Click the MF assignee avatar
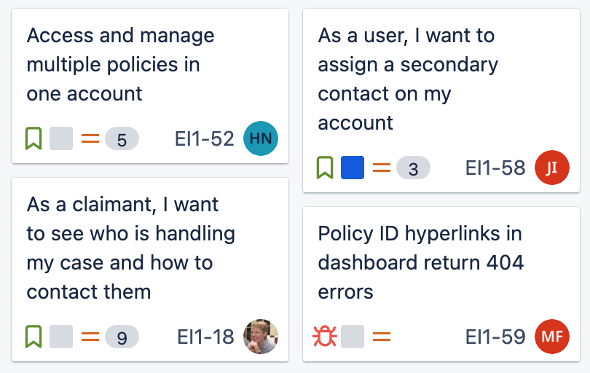The height and width of the screenshot is (373, 590). point(552,337)
